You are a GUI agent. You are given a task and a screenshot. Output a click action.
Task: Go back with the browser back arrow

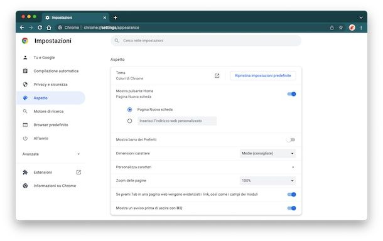pos(22,28)
